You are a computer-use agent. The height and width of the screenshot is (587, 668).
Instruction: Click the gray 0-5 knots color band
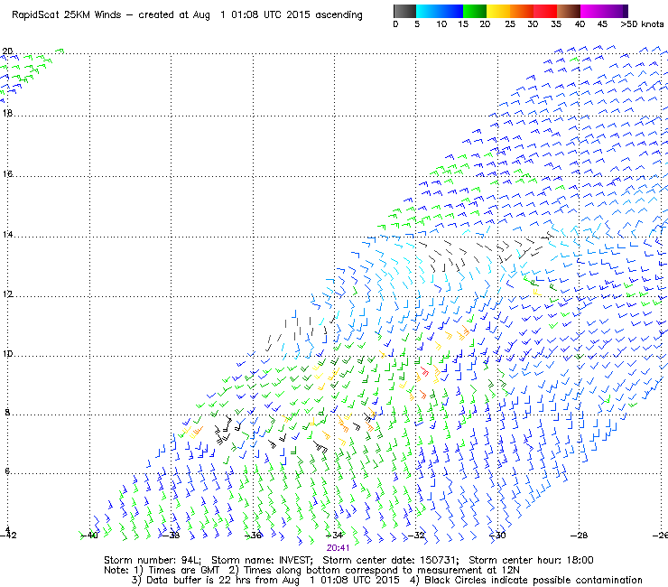(404, 11)
